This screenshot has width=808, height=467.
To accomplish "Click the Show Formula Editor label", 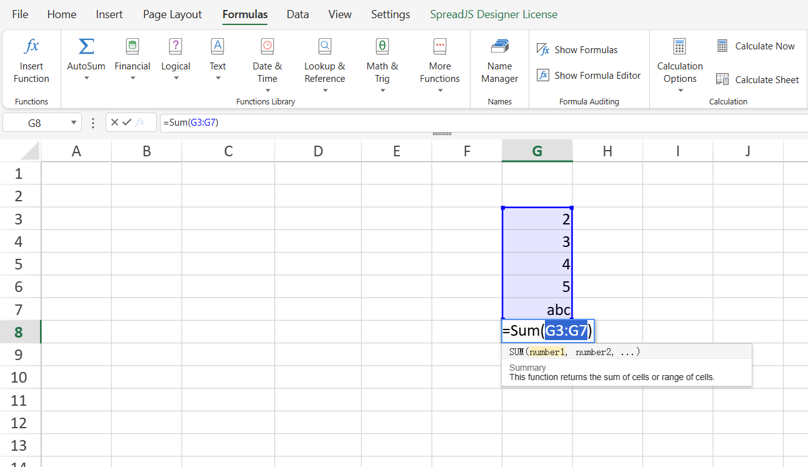I will pyautogui.click(x=597, y=75).
